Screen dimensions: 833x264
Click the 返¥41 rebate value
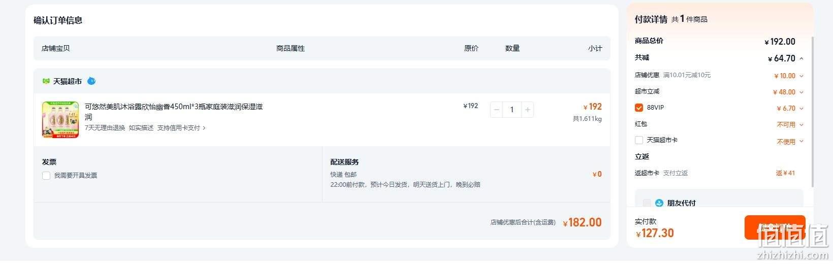785,173
